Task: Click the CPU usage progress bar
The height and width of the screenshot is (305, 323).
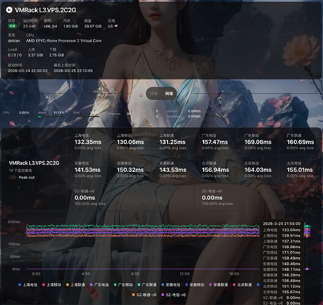Action: tap(16, 117)
